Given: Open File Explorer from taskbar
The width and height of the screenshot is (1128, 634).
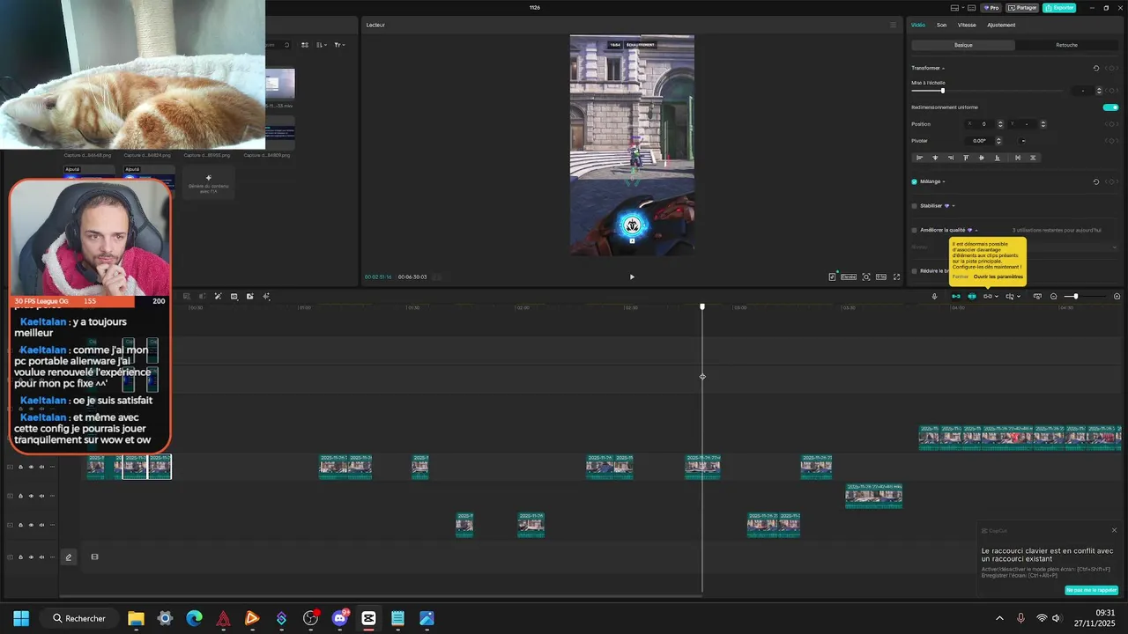Looking at the screenshot, I should pyautogui.click(x=136, y=618).
